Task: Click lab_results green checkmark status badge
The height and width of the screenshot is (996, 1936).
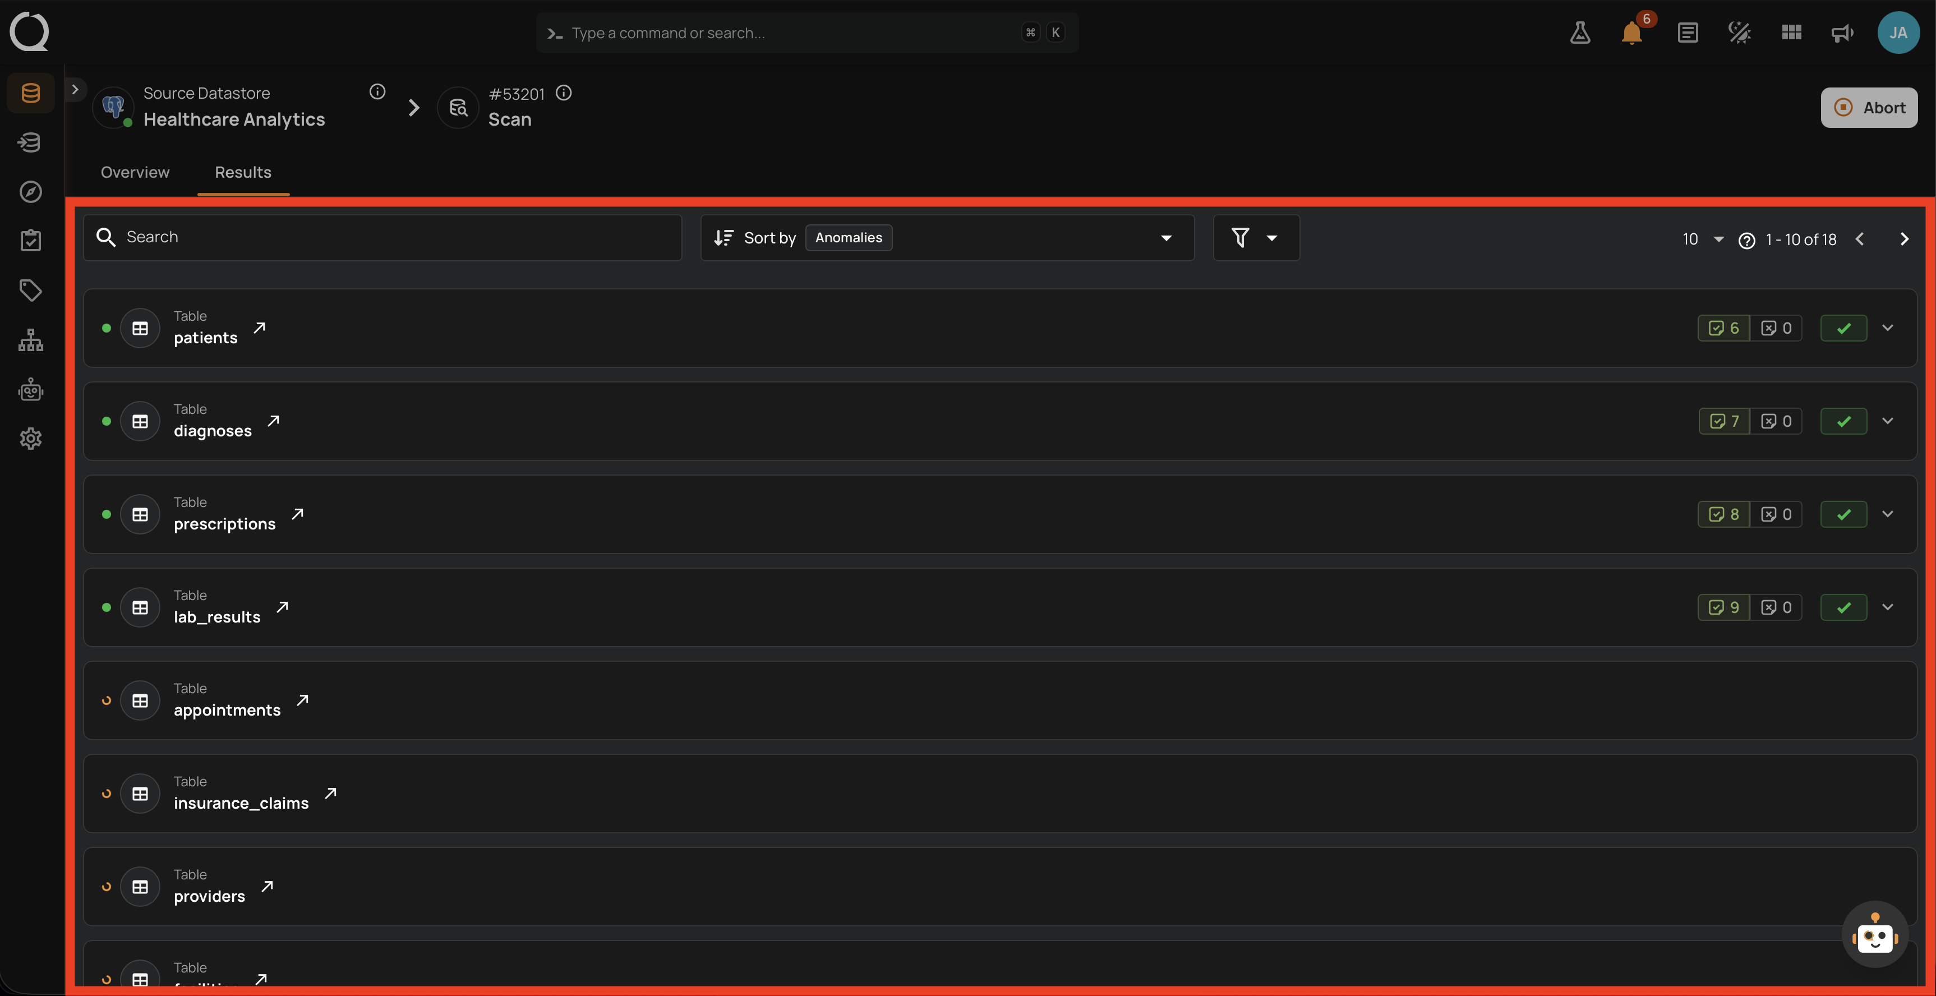Action: (x=1843, y=607)
